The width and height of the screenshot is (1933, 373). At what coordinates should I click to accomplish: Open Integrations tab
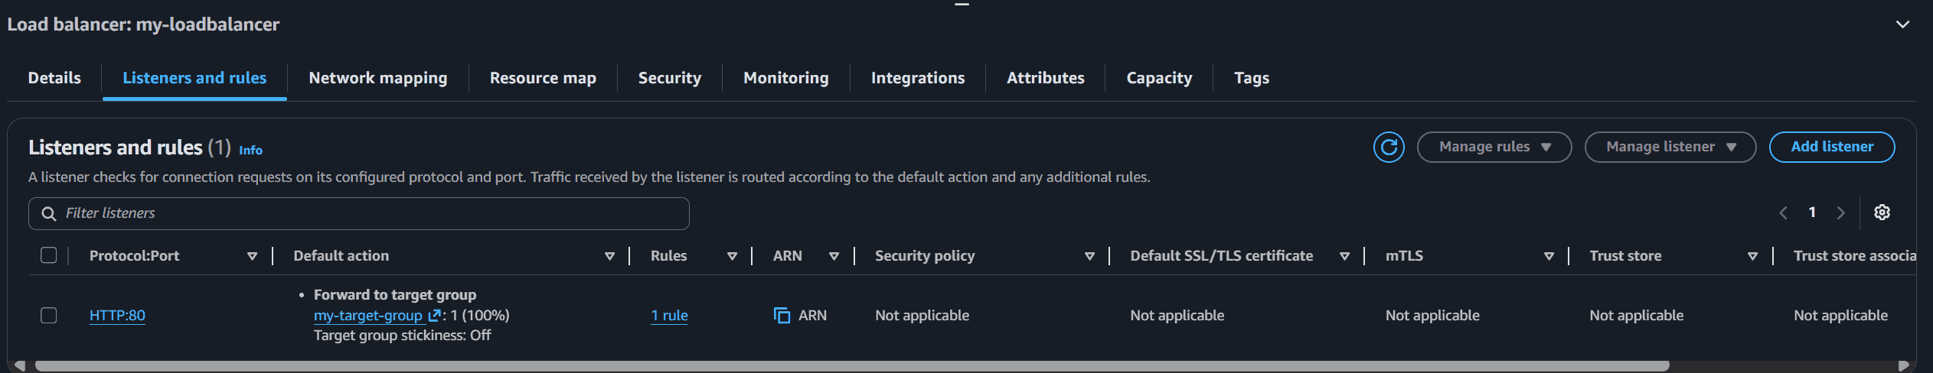coord(918,78)
